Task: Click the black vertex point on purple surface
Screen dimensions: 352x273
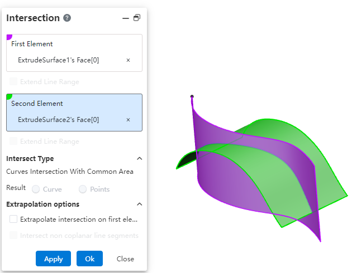Action: coord(192,97)
